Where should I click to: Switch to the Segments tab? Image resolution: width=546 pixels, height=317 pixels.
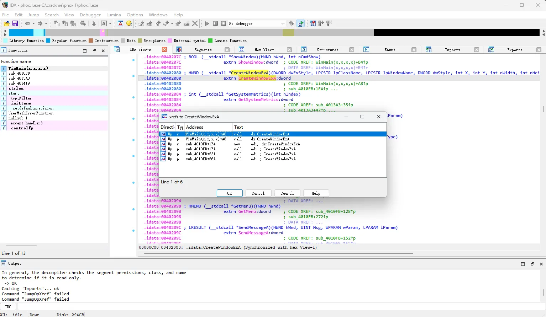pos(203,50)
